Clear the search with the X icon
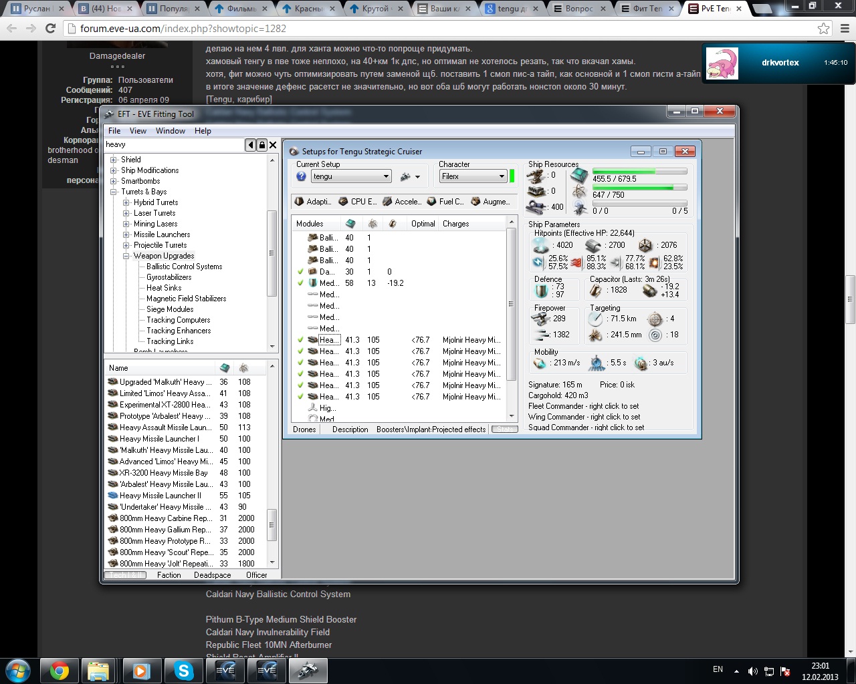The width and height of the screenshot is (856, 684). point(273,145)
